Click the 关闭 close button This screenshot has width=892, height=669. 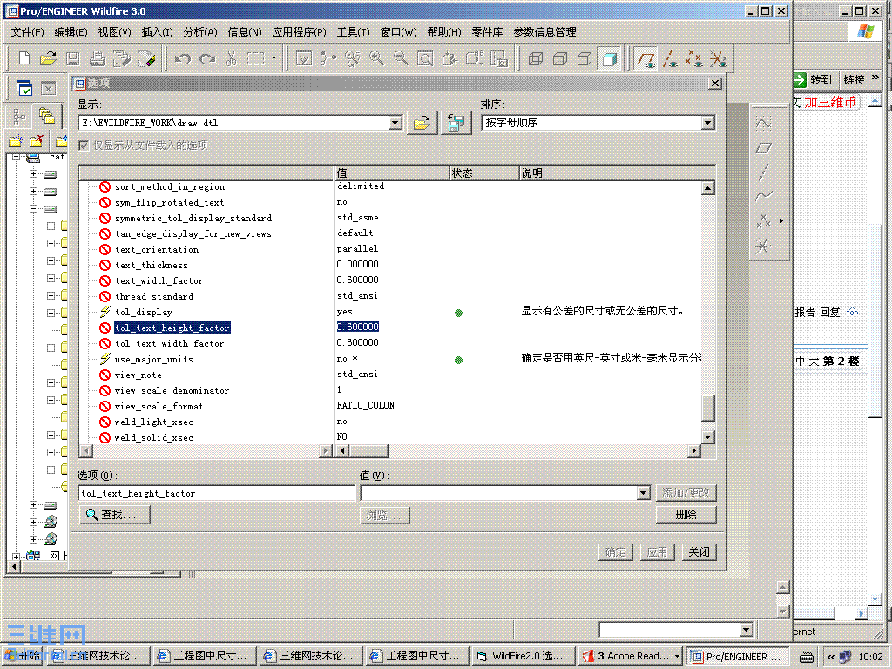click(x=699, y=551)
